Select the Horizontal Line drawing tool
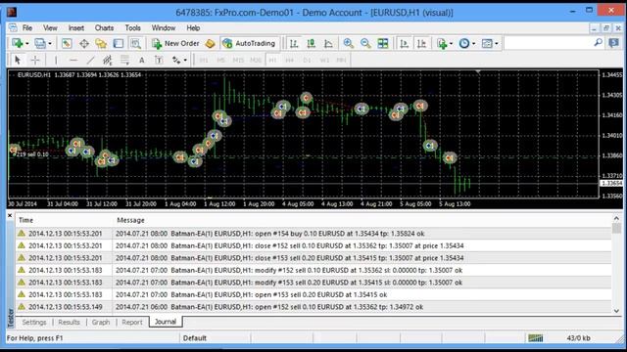The image size is (627, 352). 73,61
